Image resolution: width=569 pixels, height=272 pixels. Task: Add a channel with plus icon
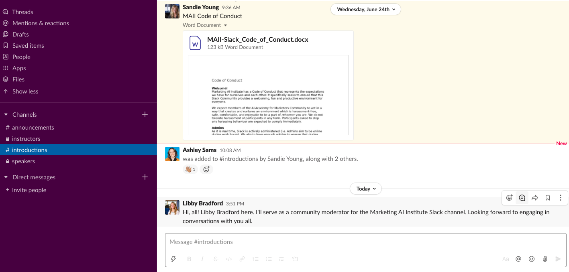pyautogui.click(x=145, y=115)
